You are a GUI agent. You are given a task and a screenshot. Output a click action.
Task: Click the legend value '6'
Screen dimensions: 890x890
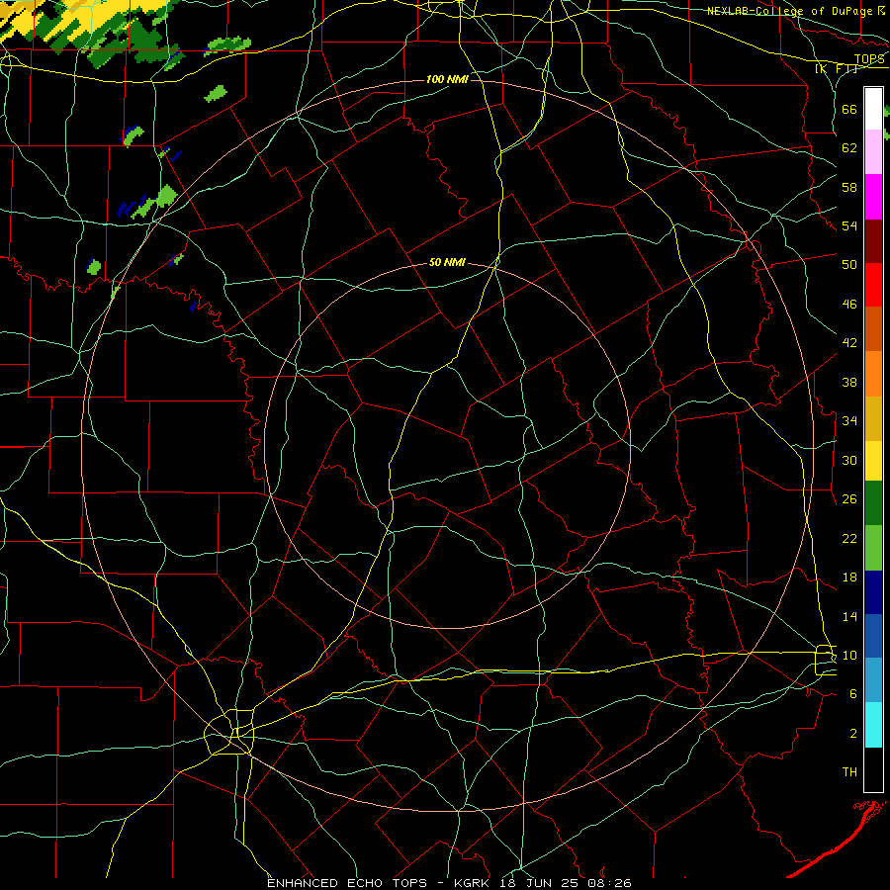click(853, 694)
